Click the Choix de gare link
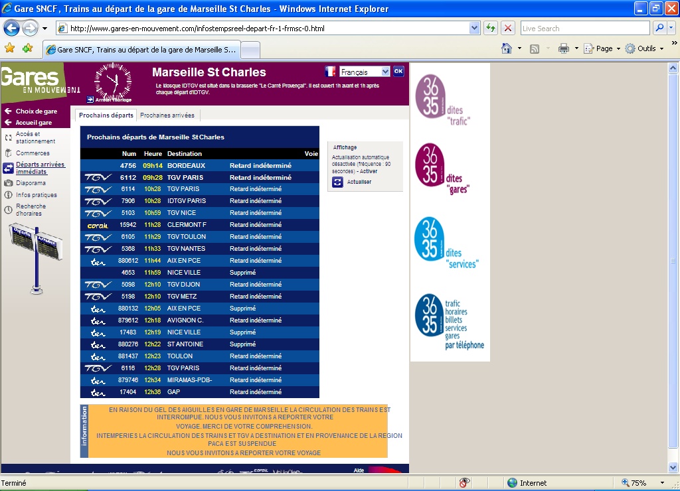 (36, 111)
